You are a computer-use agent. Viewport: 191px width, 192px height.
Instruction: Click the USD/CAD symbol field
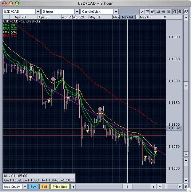click(19, 12)
